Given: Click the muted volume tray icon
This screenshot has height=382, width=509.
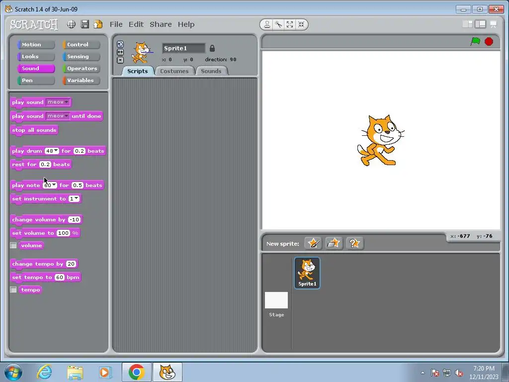Looking at the screenshot, I should point(459,373).
